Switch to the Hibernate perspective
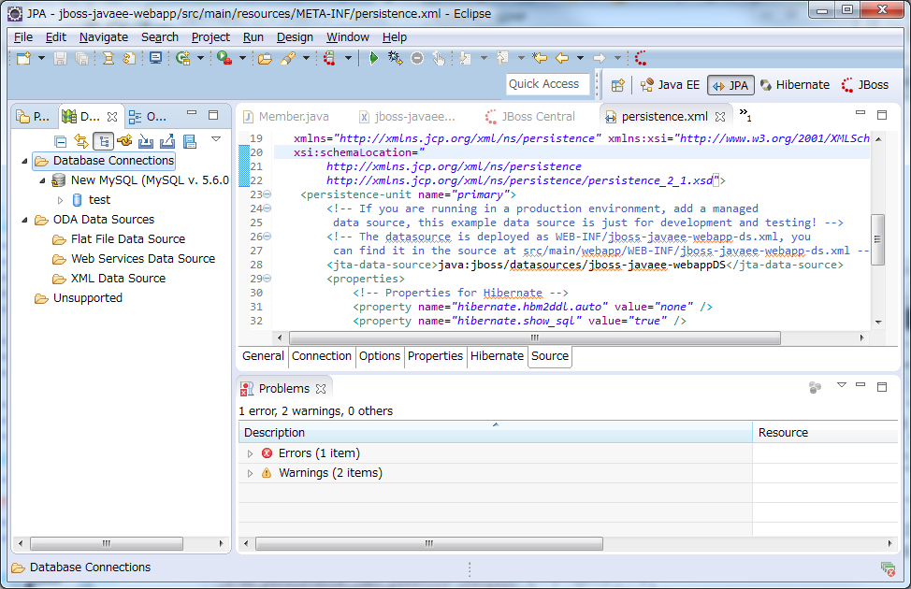 point(795,85)
